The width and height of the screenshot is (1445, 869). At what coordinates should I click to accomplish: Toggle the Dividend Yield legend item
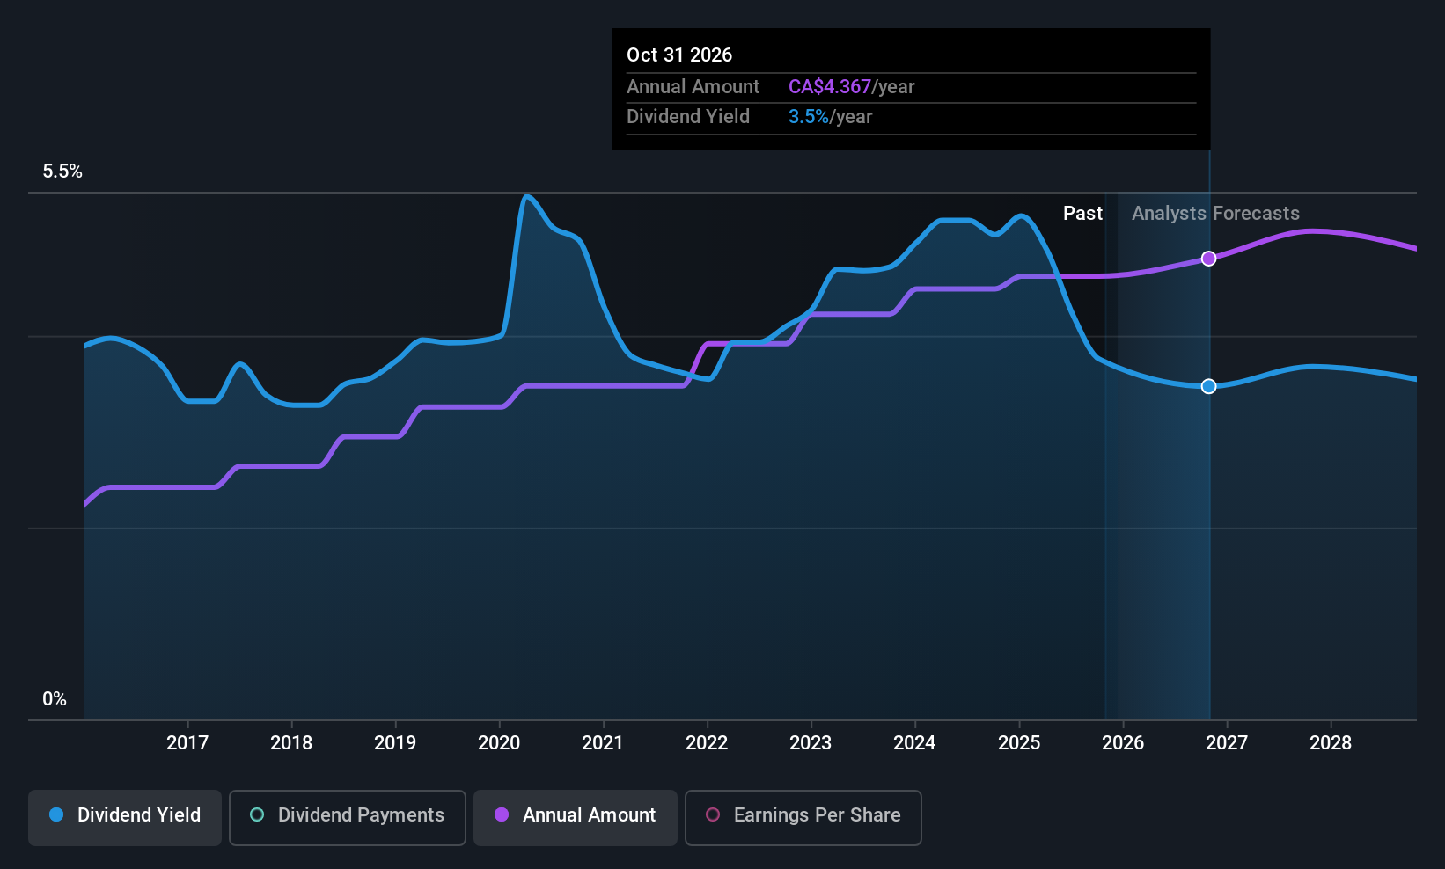124,817
